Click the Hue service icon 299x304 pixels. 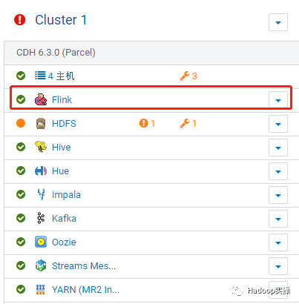point(41,171)
